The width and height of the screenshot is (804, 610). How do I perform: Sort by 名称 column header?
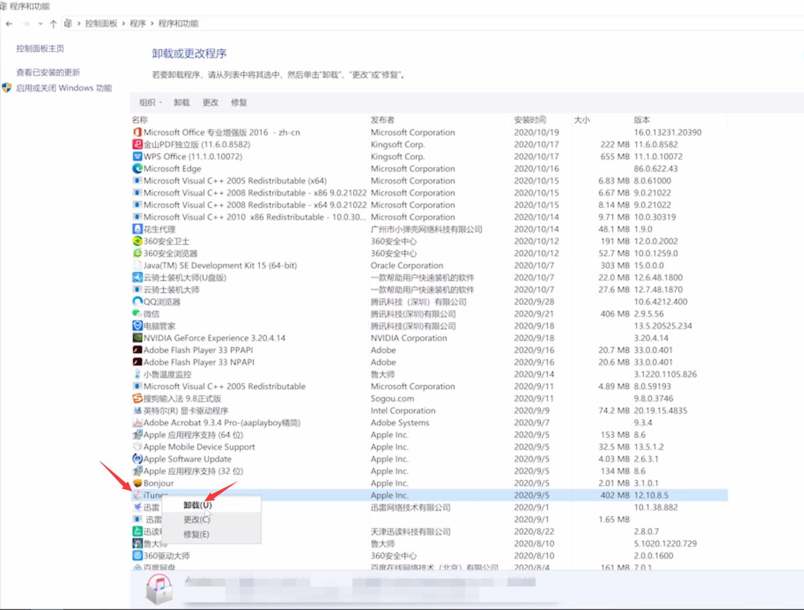tap(140, 120)
